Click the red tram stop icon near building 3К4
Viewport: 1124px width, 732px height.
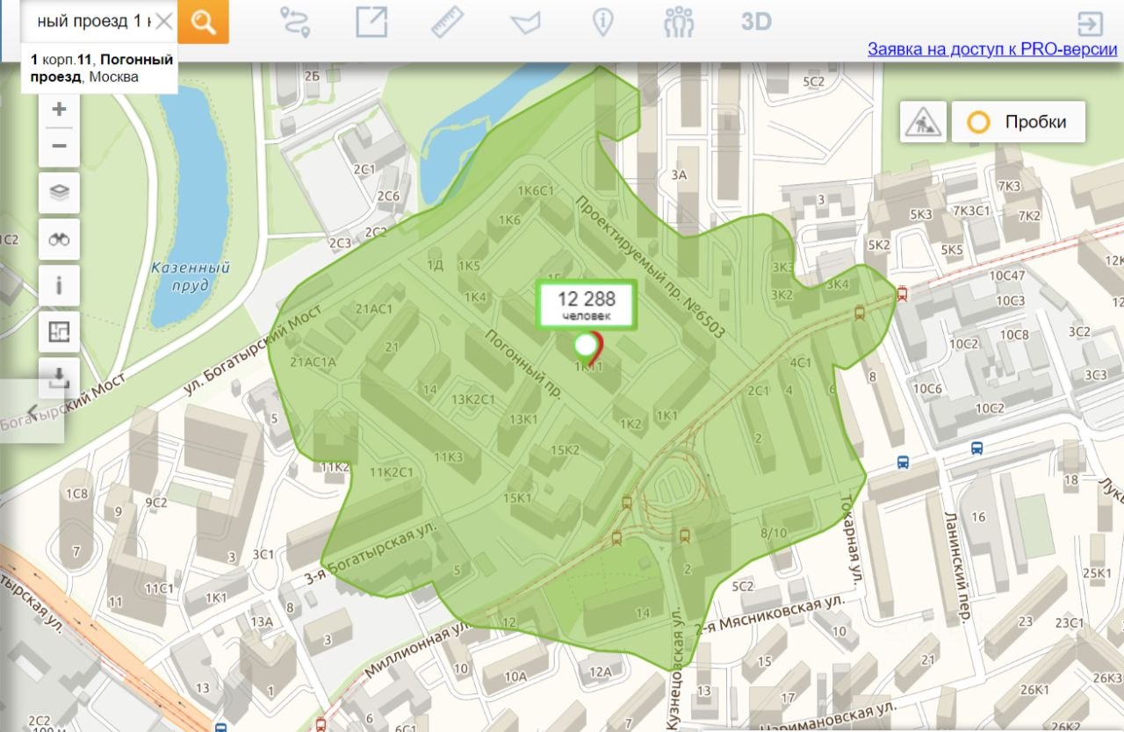click(x=902, y=295)
